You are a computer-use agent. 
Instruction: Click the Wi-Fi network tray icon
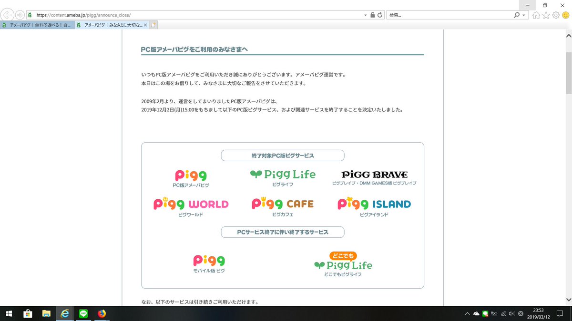tap(503, 313)
